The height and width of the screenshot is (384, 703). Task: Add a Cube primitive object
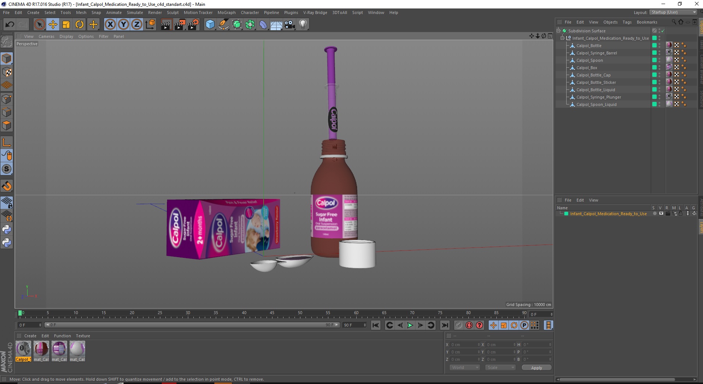click(x=210, y=25)
